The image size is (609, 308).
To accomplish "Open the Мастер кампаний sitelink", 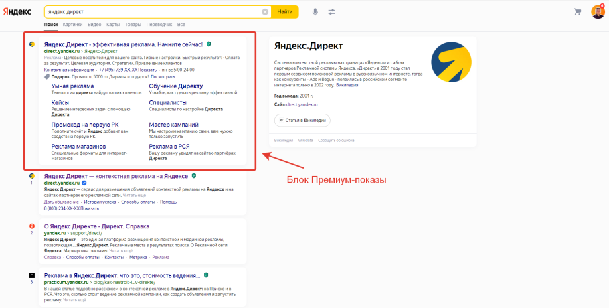I will [173, 125].
